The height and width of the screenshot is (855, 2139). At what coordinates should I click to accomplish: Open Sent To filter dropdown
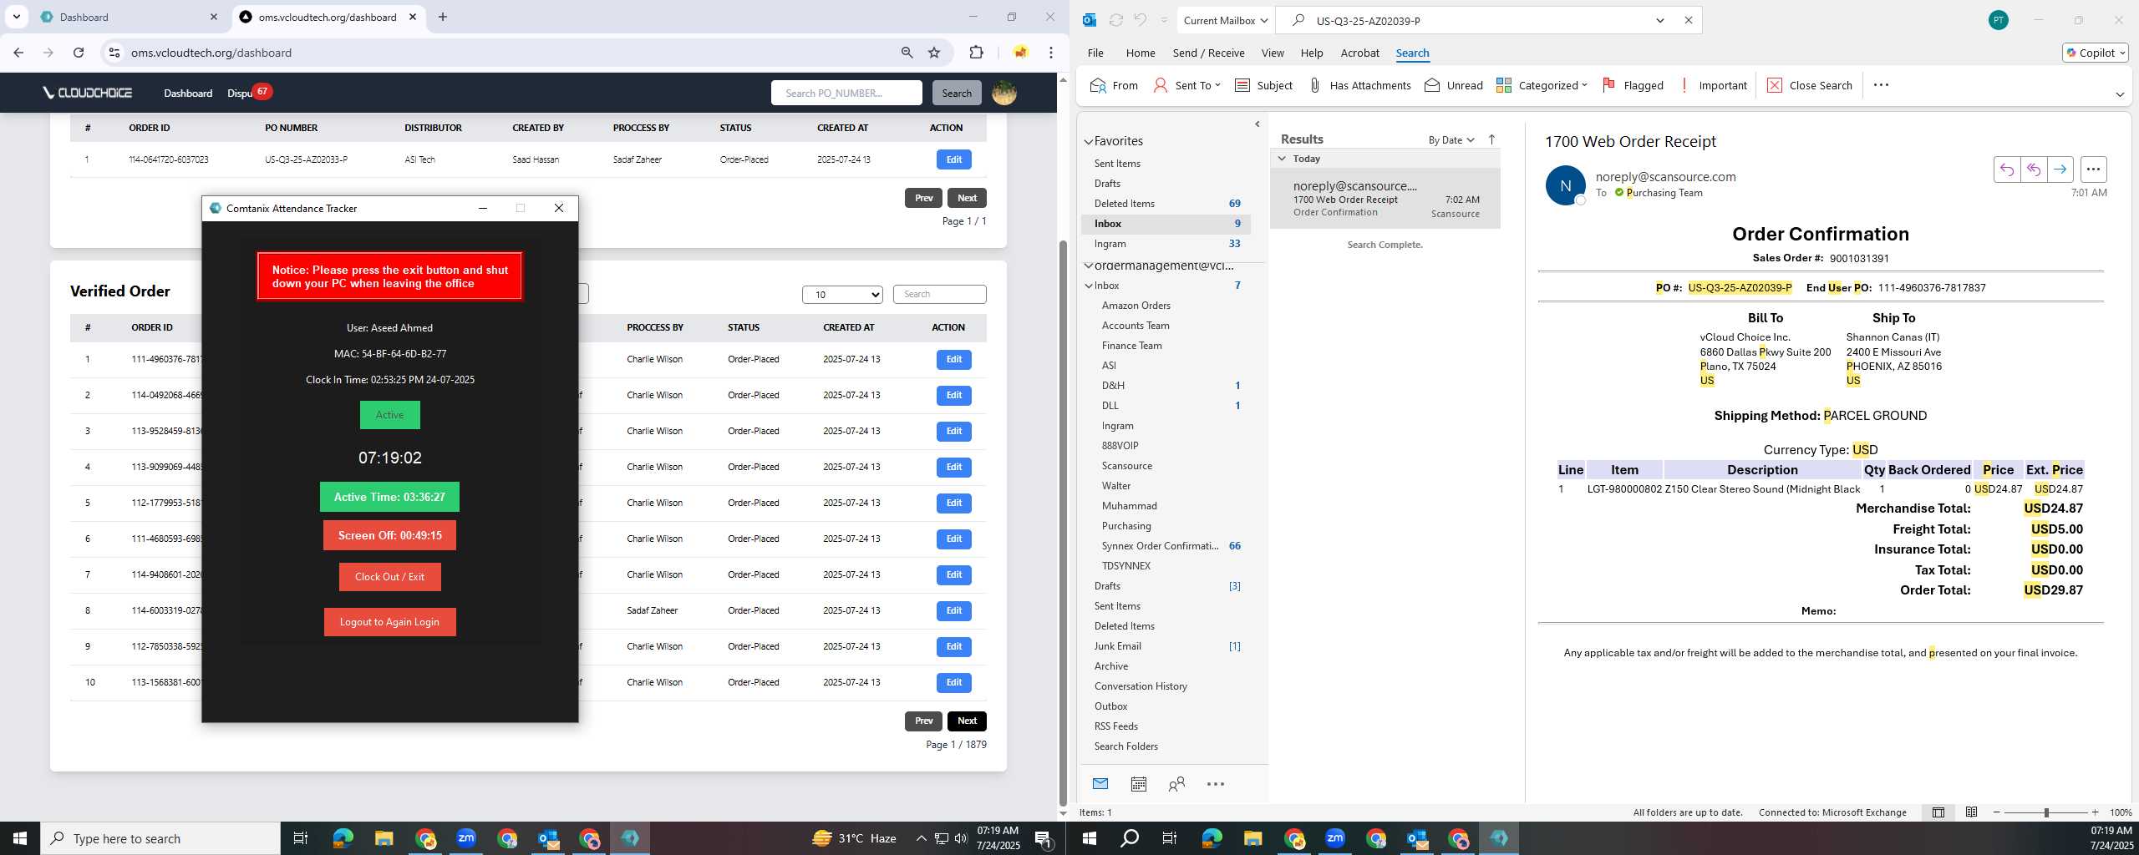coord(1187,85)
